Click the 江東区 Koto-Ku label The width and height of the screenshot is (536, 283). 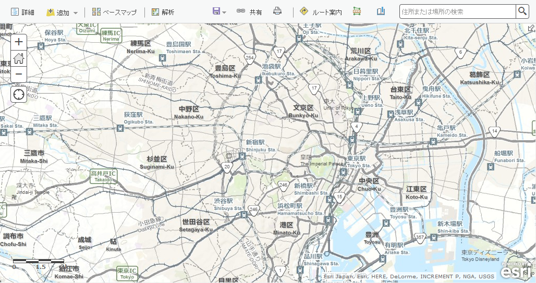pos(417,193)
